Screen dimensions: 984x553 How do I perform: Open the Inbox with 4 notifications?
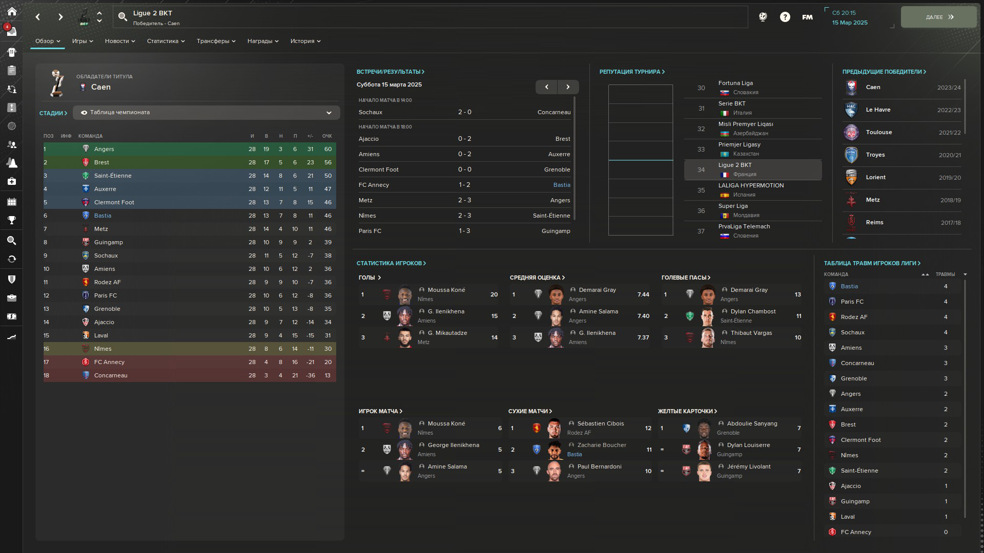[x=12, y=31]
